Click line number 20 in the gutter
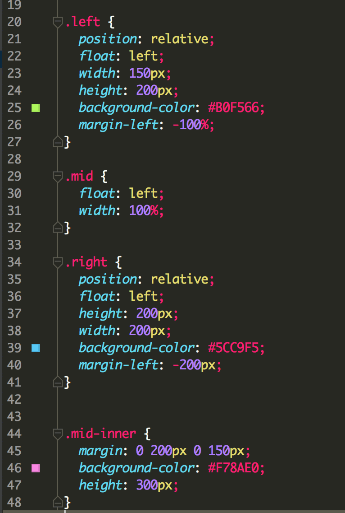 tap(14, 22)
